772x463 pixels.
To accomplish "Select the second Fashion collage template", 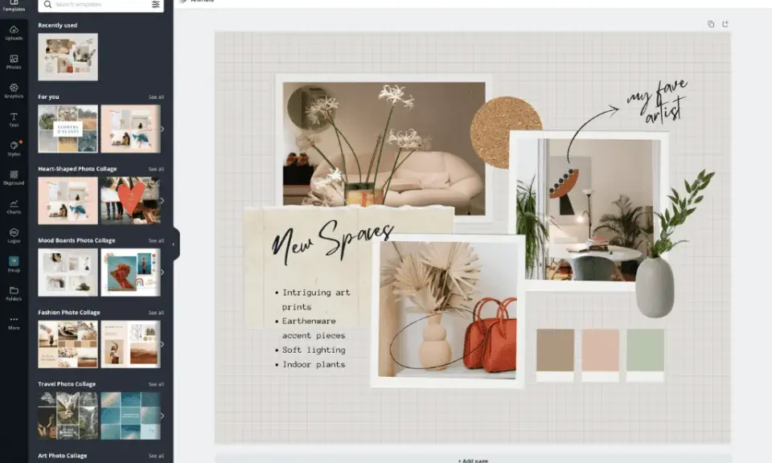I will click(130, 344).
